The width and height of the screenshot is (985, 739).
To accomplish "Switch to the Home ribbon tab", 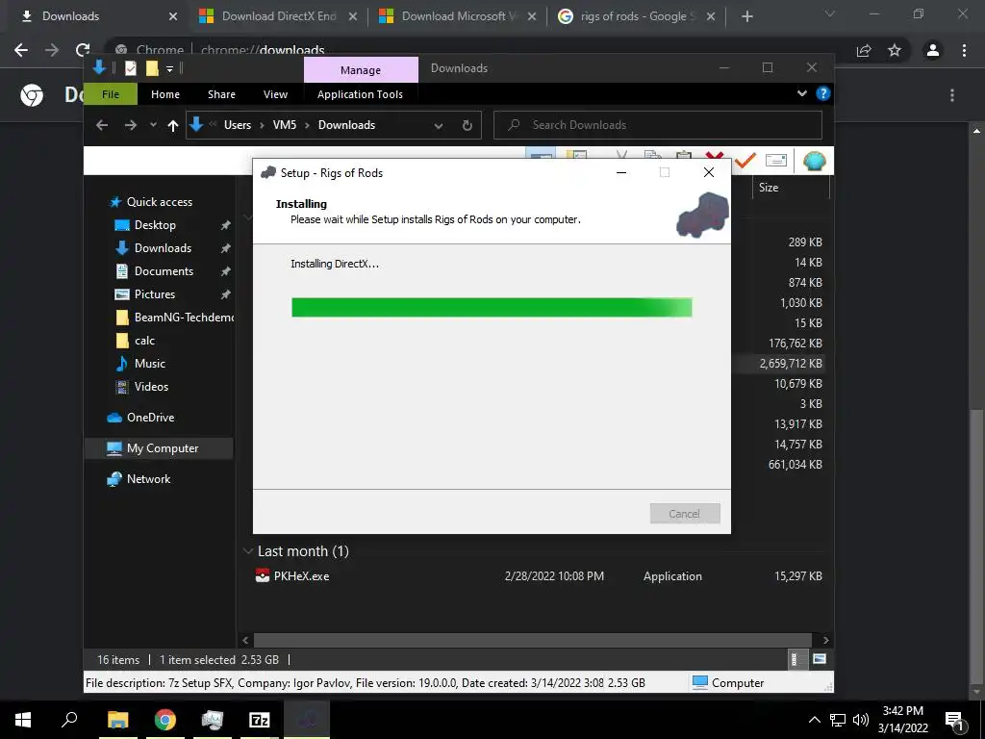I will click(x=165, y=94).
